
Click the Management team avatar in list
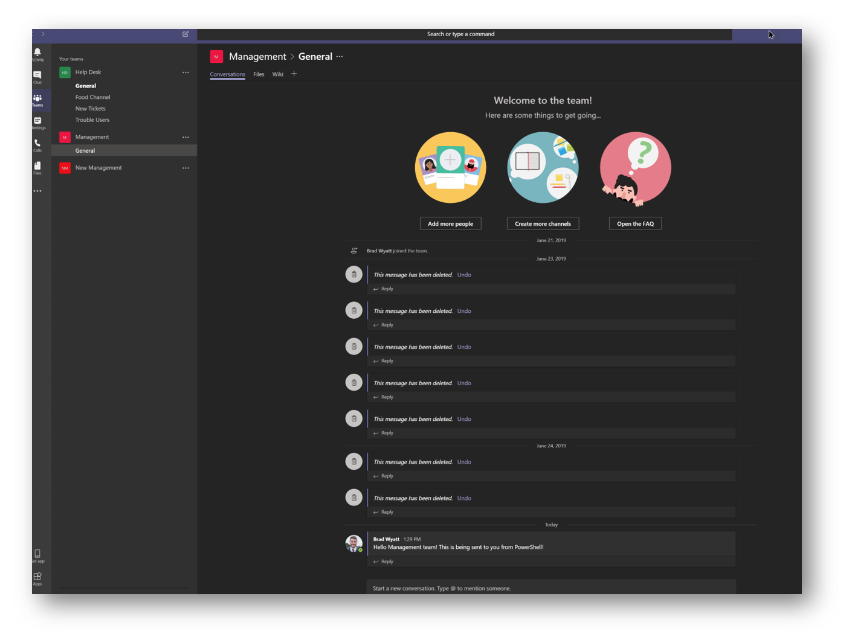tap(65, 137)
